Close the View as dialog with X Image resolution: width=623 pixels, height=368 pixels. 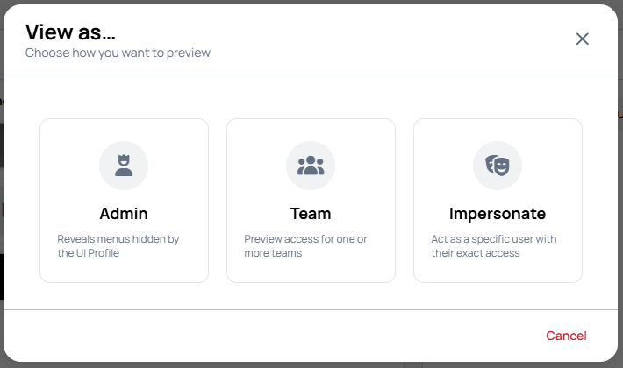pos(582,39)
